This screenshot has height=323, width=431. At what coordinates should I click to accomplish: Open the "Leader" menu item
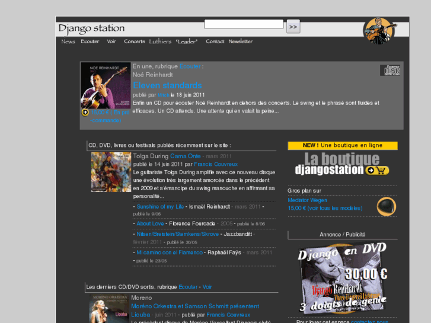click(x=187, y=41)
